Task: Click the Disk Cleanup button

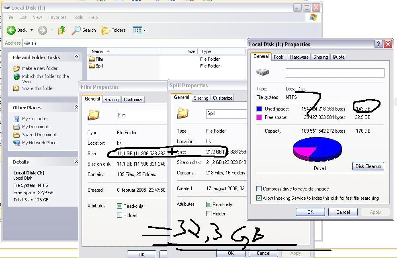Action: click(x=368, y=166)
